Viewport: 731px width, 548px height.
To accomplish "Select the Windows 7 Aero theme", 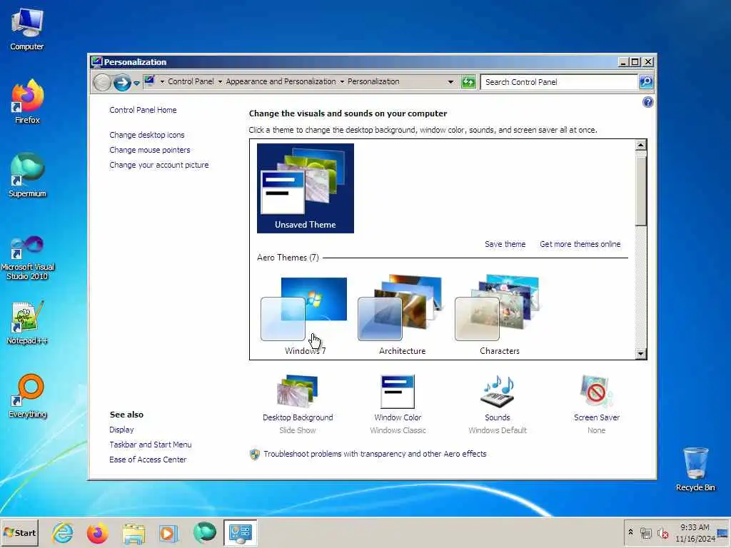I will [306, 315].
